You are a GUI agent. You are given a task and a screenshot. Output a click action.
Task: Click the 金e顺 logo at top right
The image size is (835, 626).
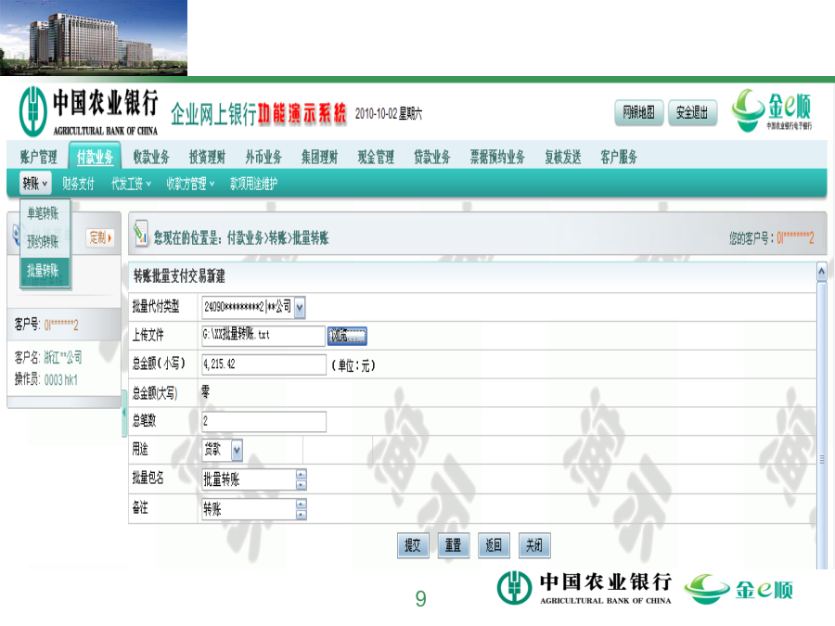(772, 110)
